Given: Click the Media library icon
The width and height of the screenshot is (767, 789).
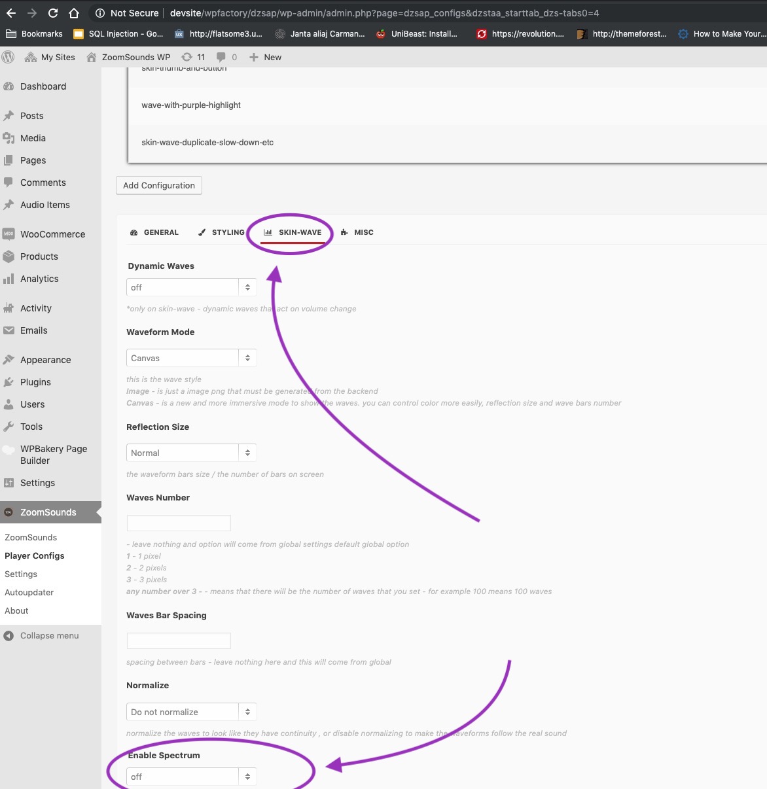Looking at the screenshot, I should [9, 138].
